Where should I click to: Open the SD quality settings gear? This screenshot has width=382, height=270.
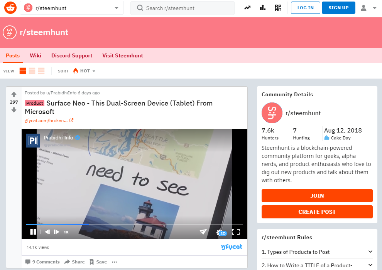click(x=221, y=233)
